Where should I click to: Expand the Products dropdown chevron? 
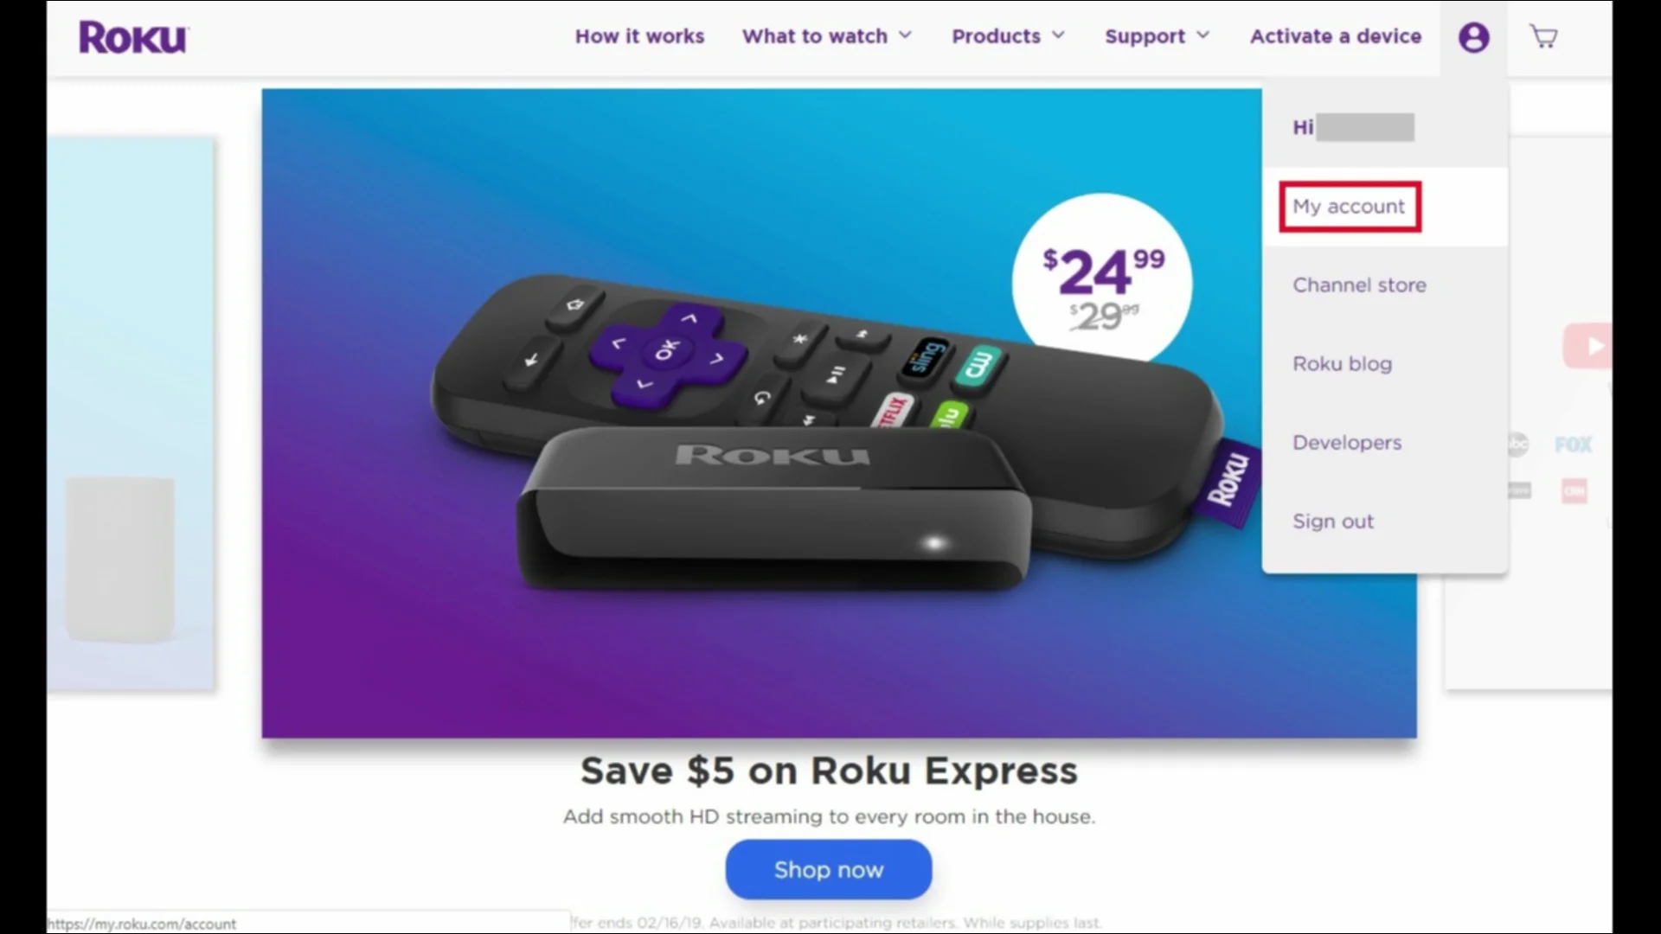1058,35
